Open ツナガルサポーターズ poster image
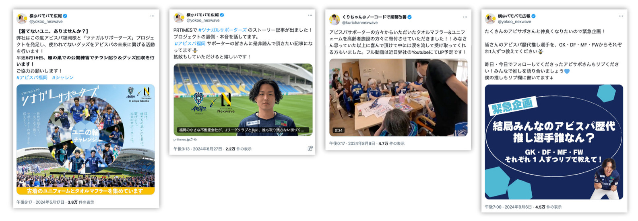Screen dimensions: 638x221 click(x=85, y=140)
